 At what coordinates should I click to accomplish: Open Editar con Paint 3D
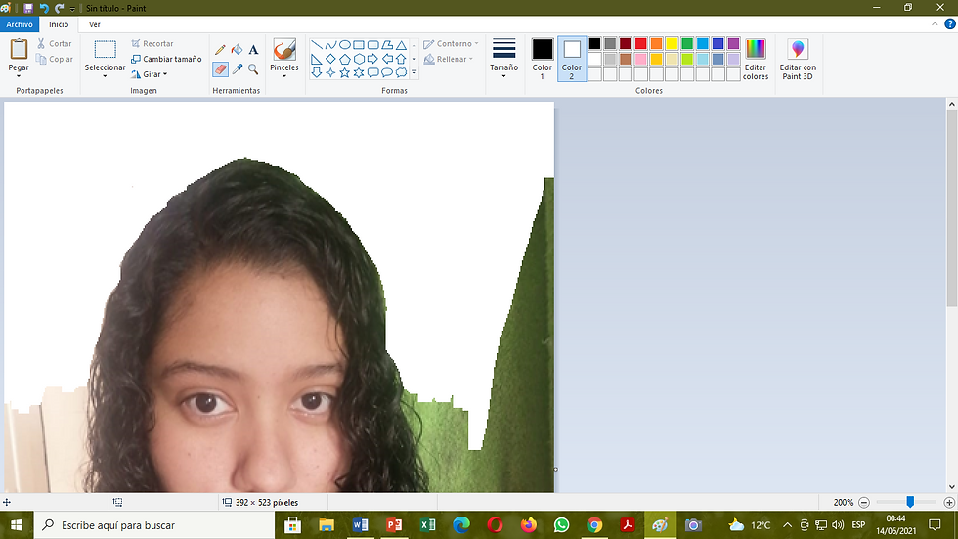[797, 59]
